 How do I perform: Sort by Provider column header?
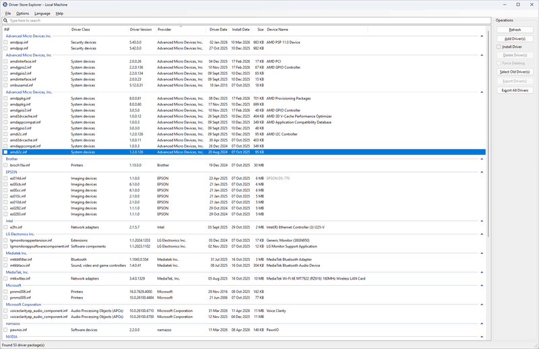tap(181, 30)
